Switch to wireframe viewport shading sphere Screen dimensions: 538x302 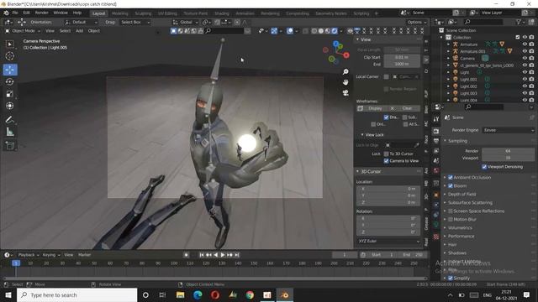(x=314, y=31)
